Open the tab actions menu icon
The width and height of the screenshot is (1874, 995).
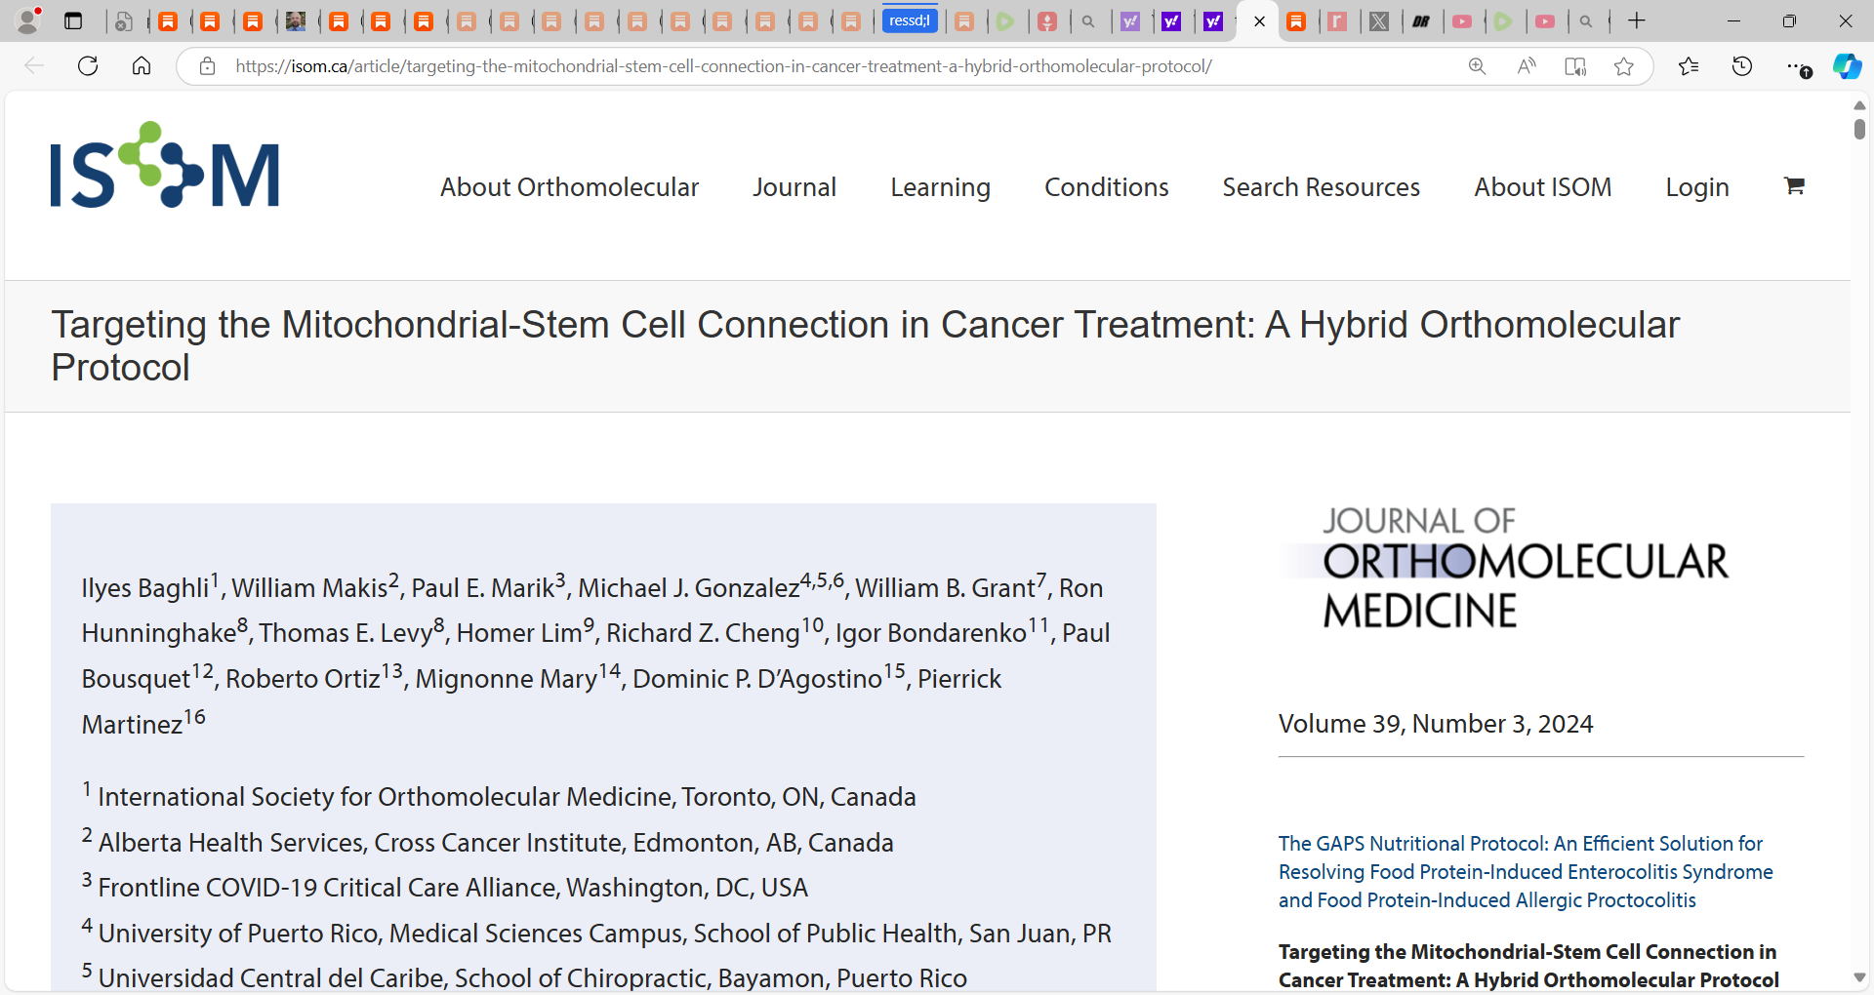coord(73,20)
